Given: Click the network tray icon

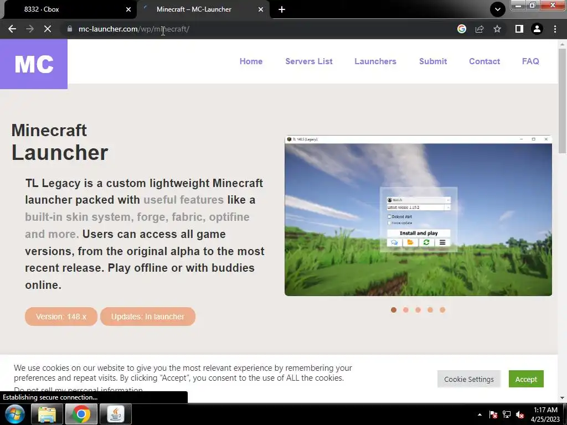Looking at the screenshot, I should (x=507, y=414).
